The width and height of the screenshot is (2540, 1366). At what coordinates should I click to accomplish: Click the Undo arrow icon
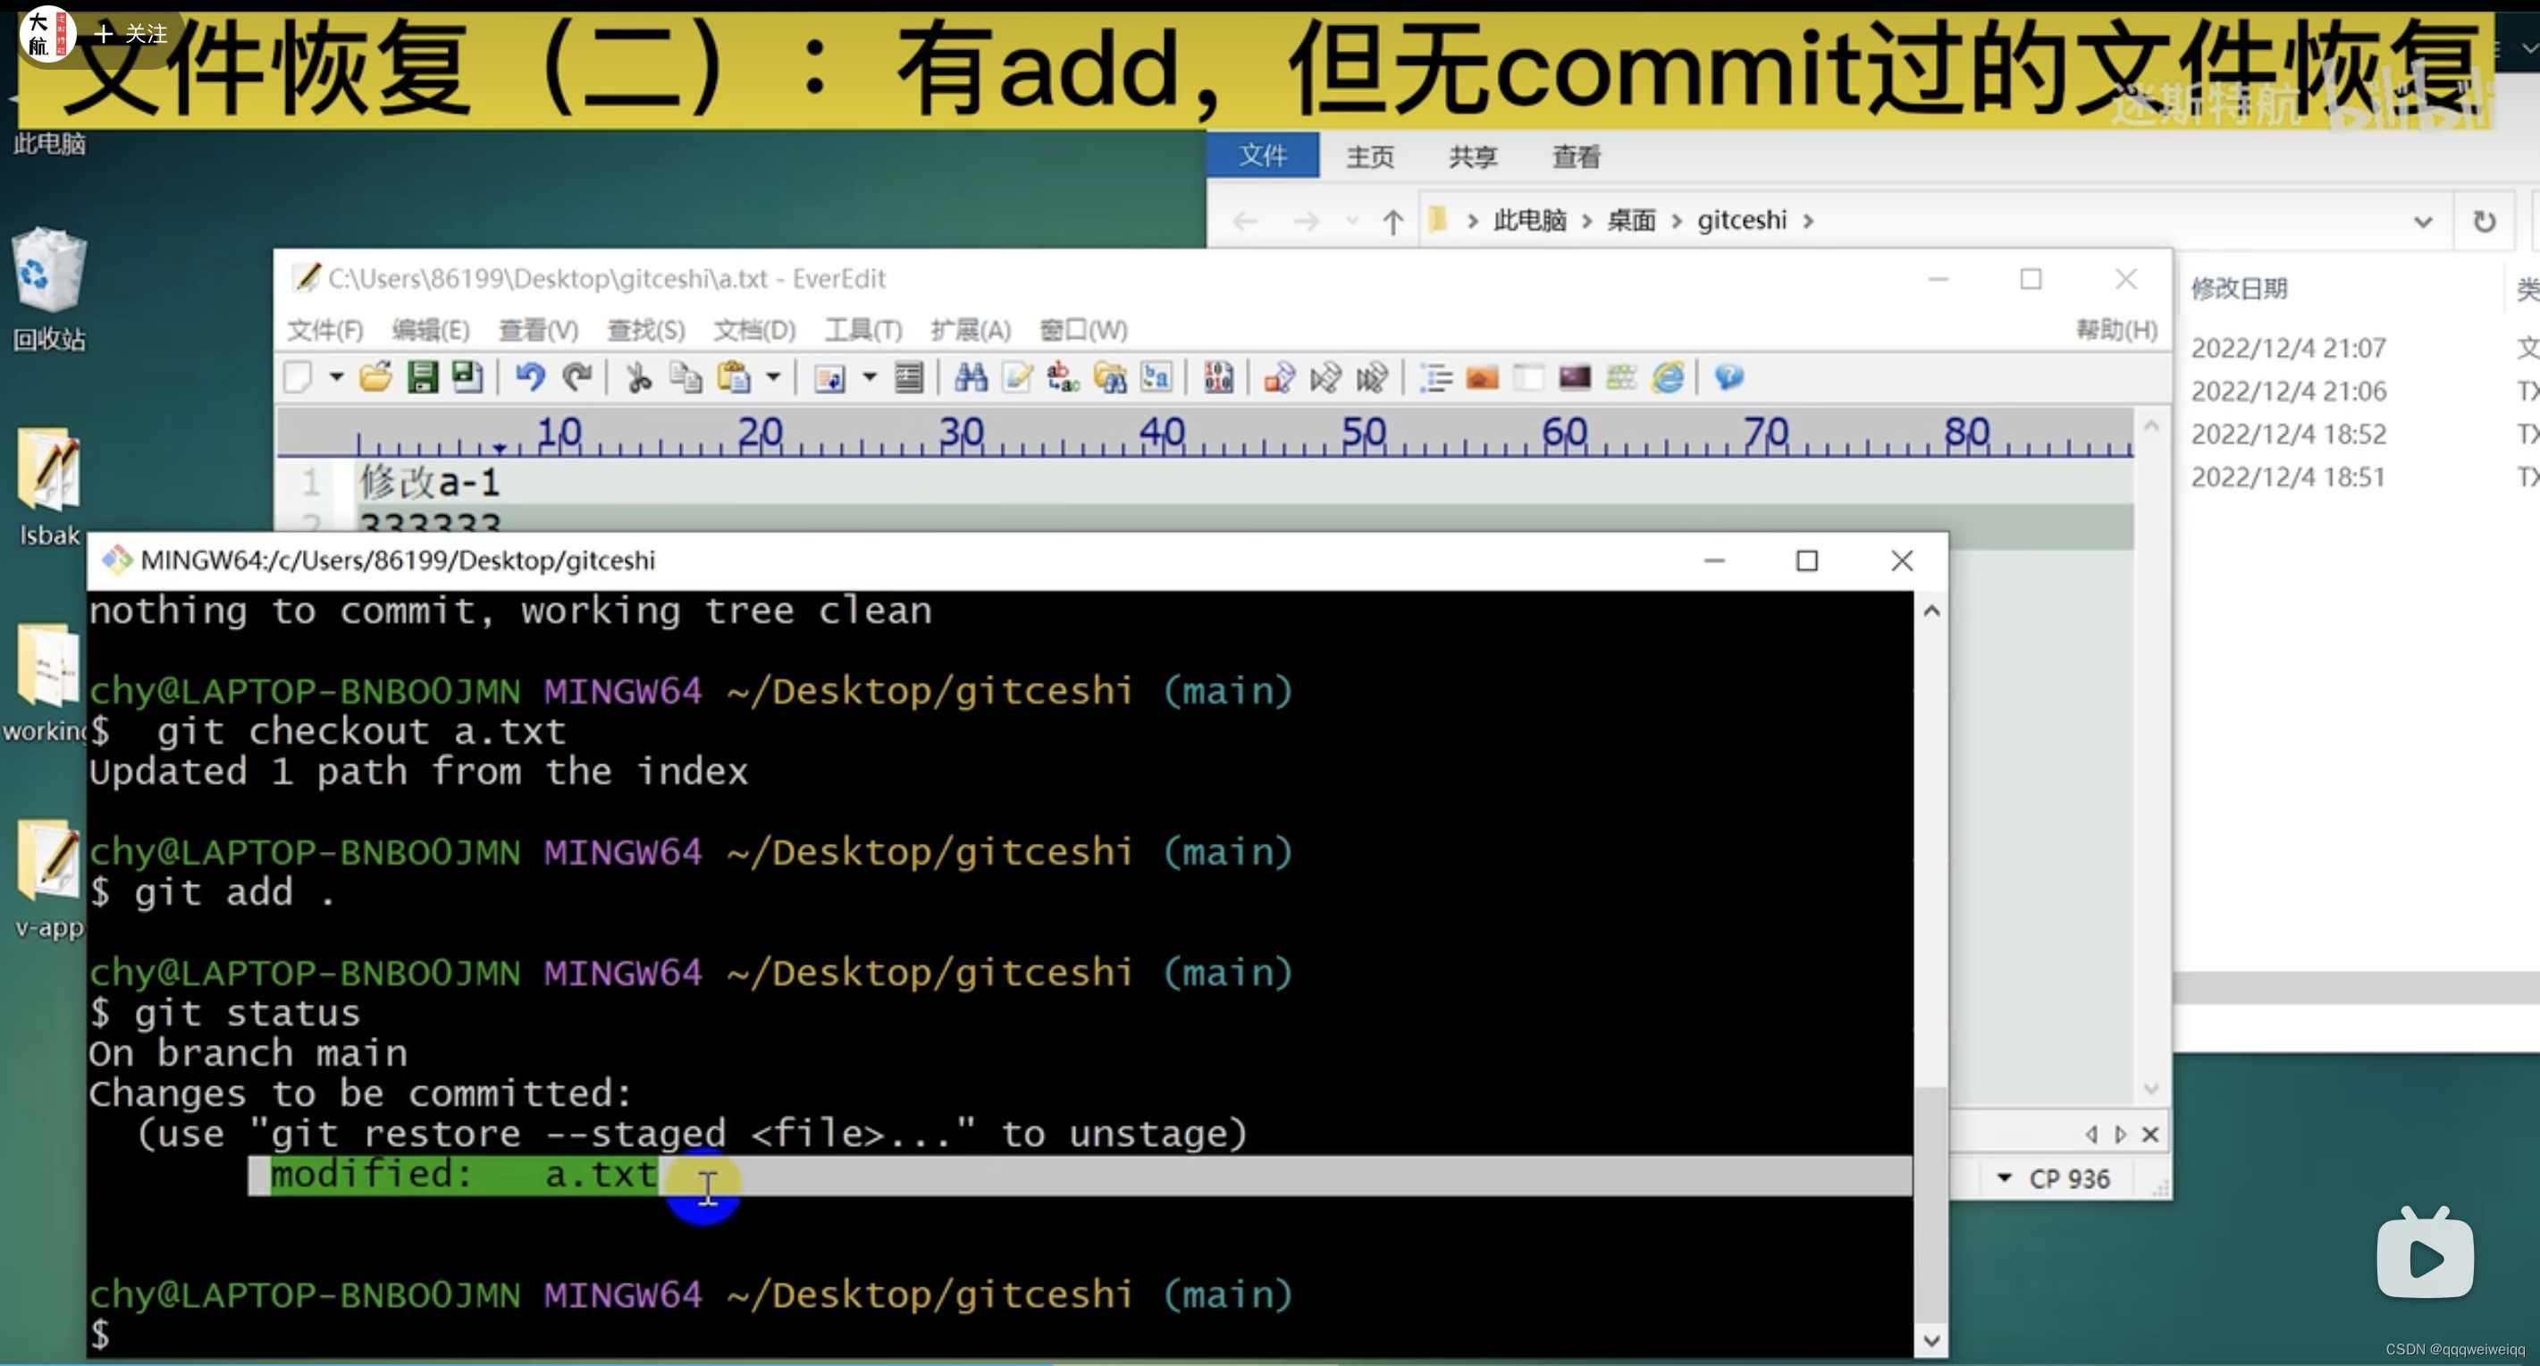coord(529,376)
